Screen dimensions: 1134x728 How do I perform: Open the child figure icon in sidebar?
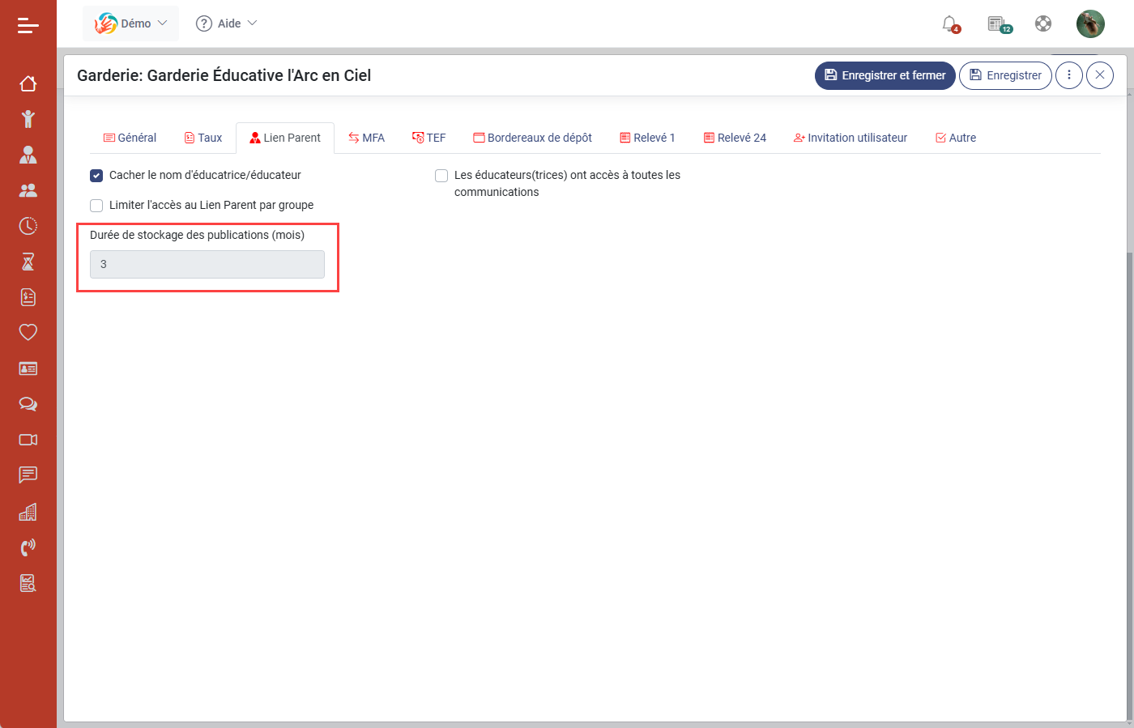[28, 119]
